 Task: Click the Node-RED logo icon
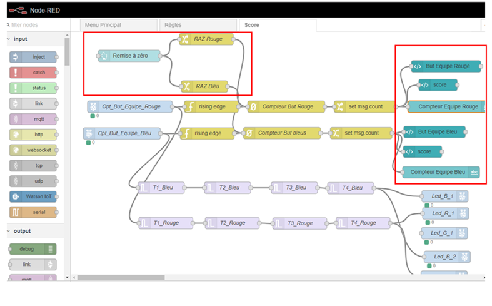click(18, 11)
